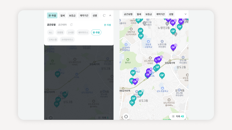Open the 목록 43 list button
Screen dimensions: 232x130
click(x=178, y=117)
